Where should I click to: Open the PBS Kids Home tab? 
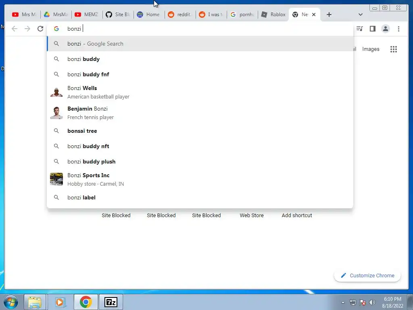[x=149, y=15]
